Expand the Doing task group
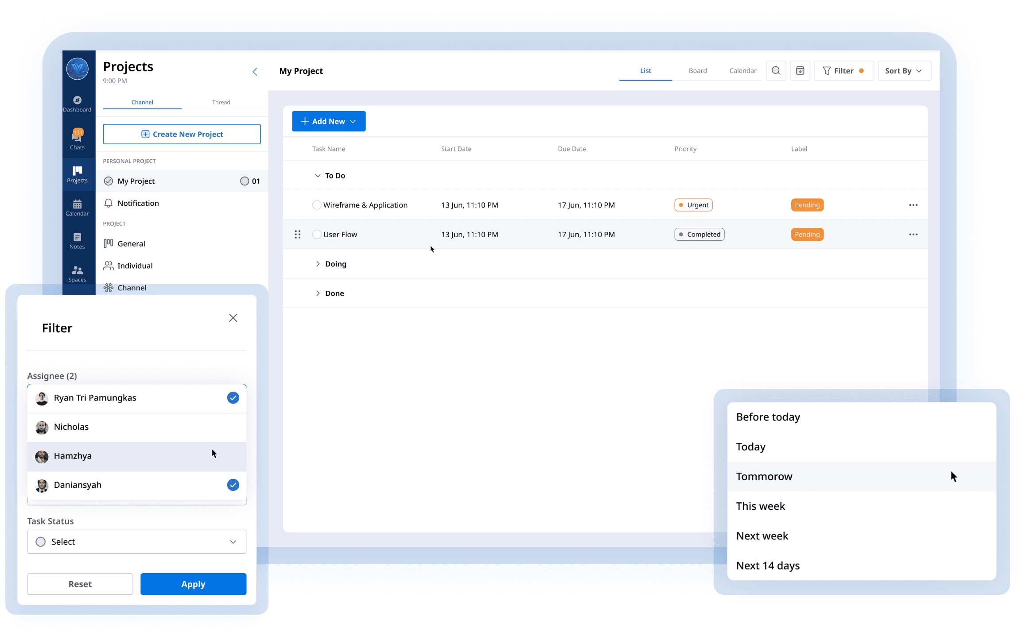The image size is (1030, 632). click(318, 264)
